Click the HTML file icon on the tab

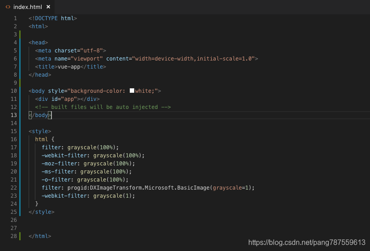pos(8,7)
